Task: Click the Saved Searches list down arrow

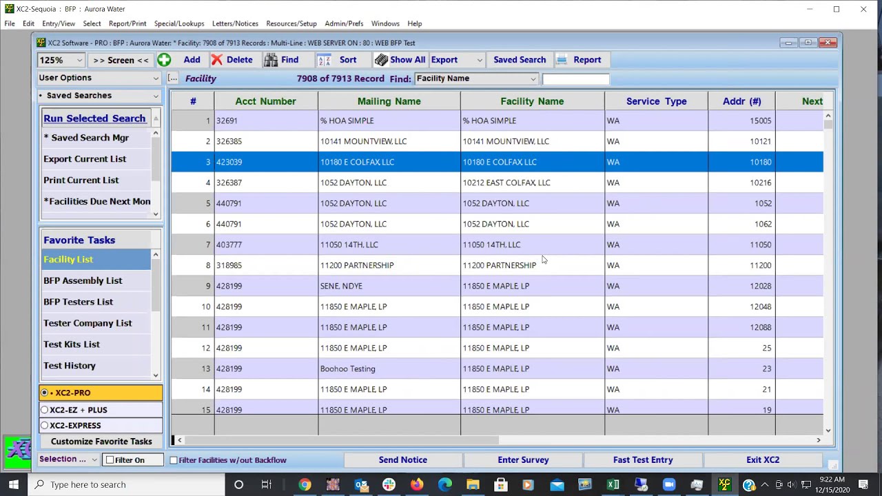Action: 156,214
